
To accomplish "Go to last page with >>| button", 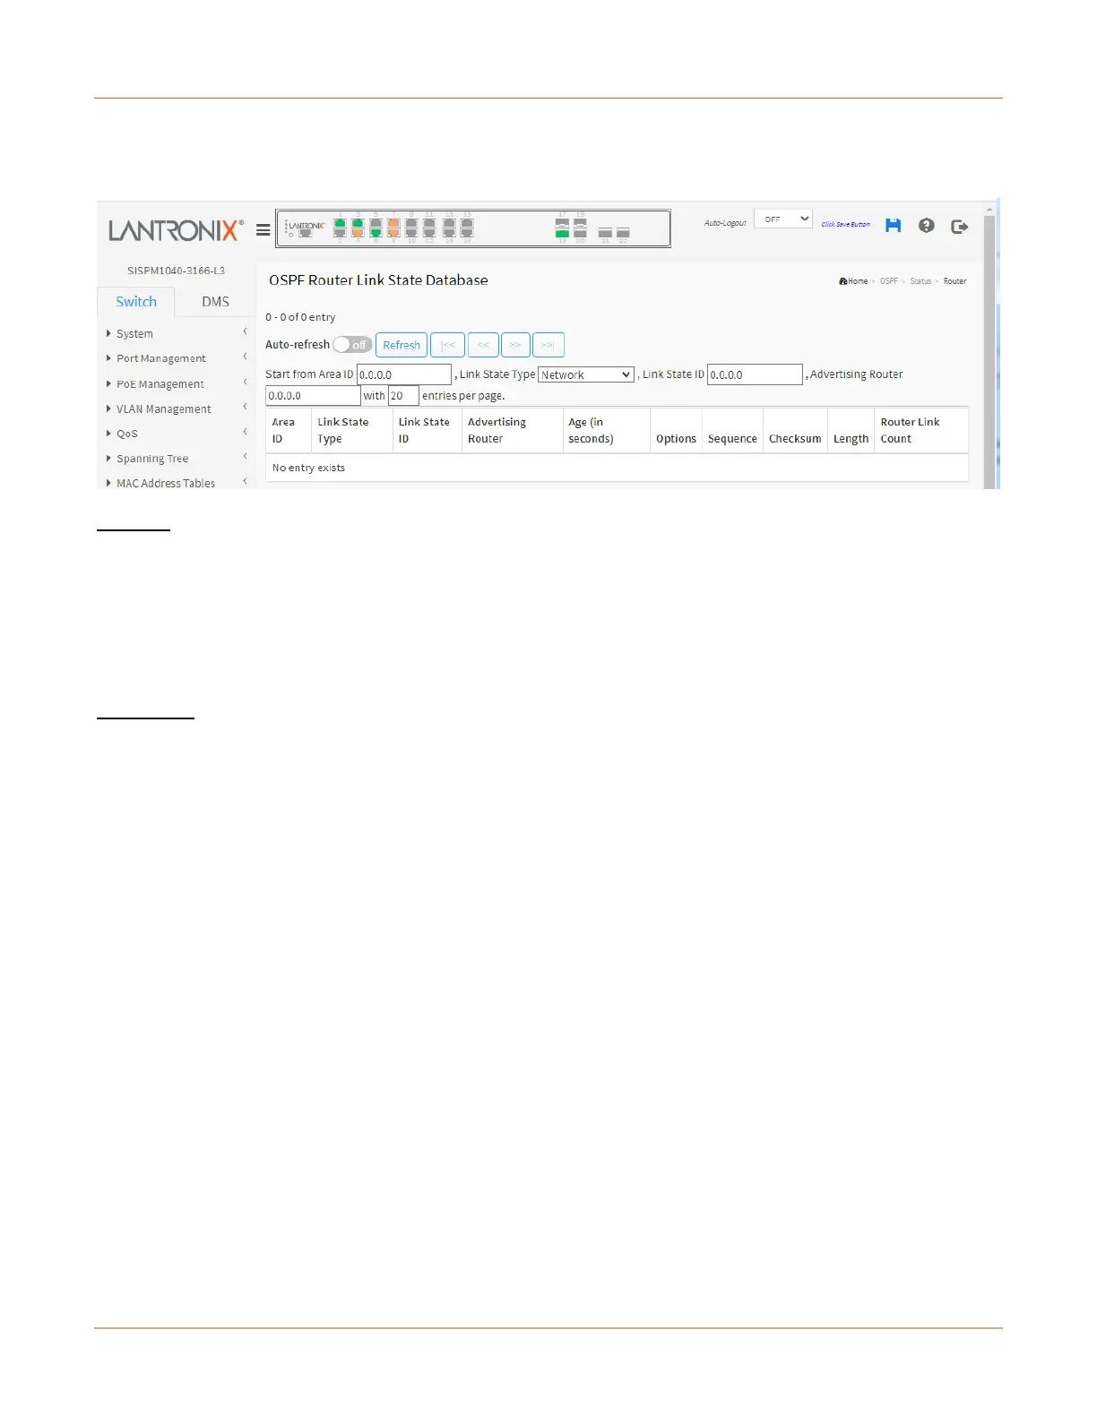I will coord(548,345).
